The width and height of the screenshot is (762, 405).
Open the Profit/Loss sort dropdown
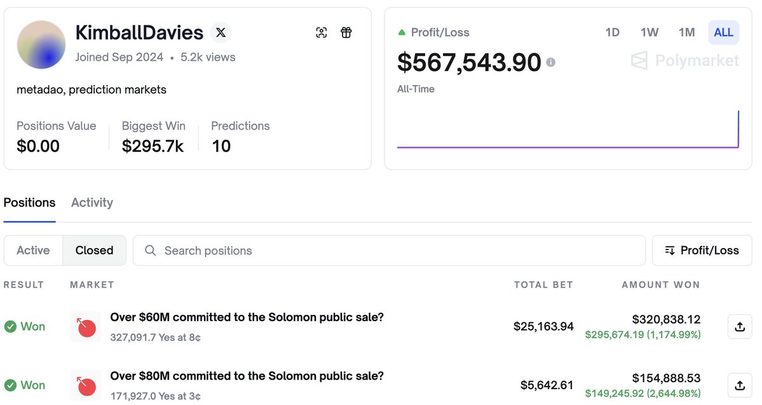click(x=702, y=251)
